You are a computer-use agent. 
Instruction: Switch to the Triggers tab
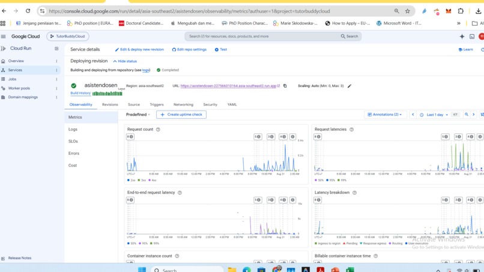tap(157, 104)
